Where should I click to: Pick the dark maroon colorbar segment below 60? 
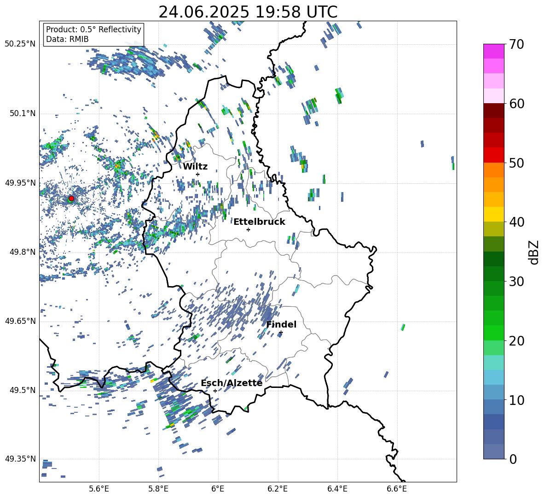coord(494,111)
